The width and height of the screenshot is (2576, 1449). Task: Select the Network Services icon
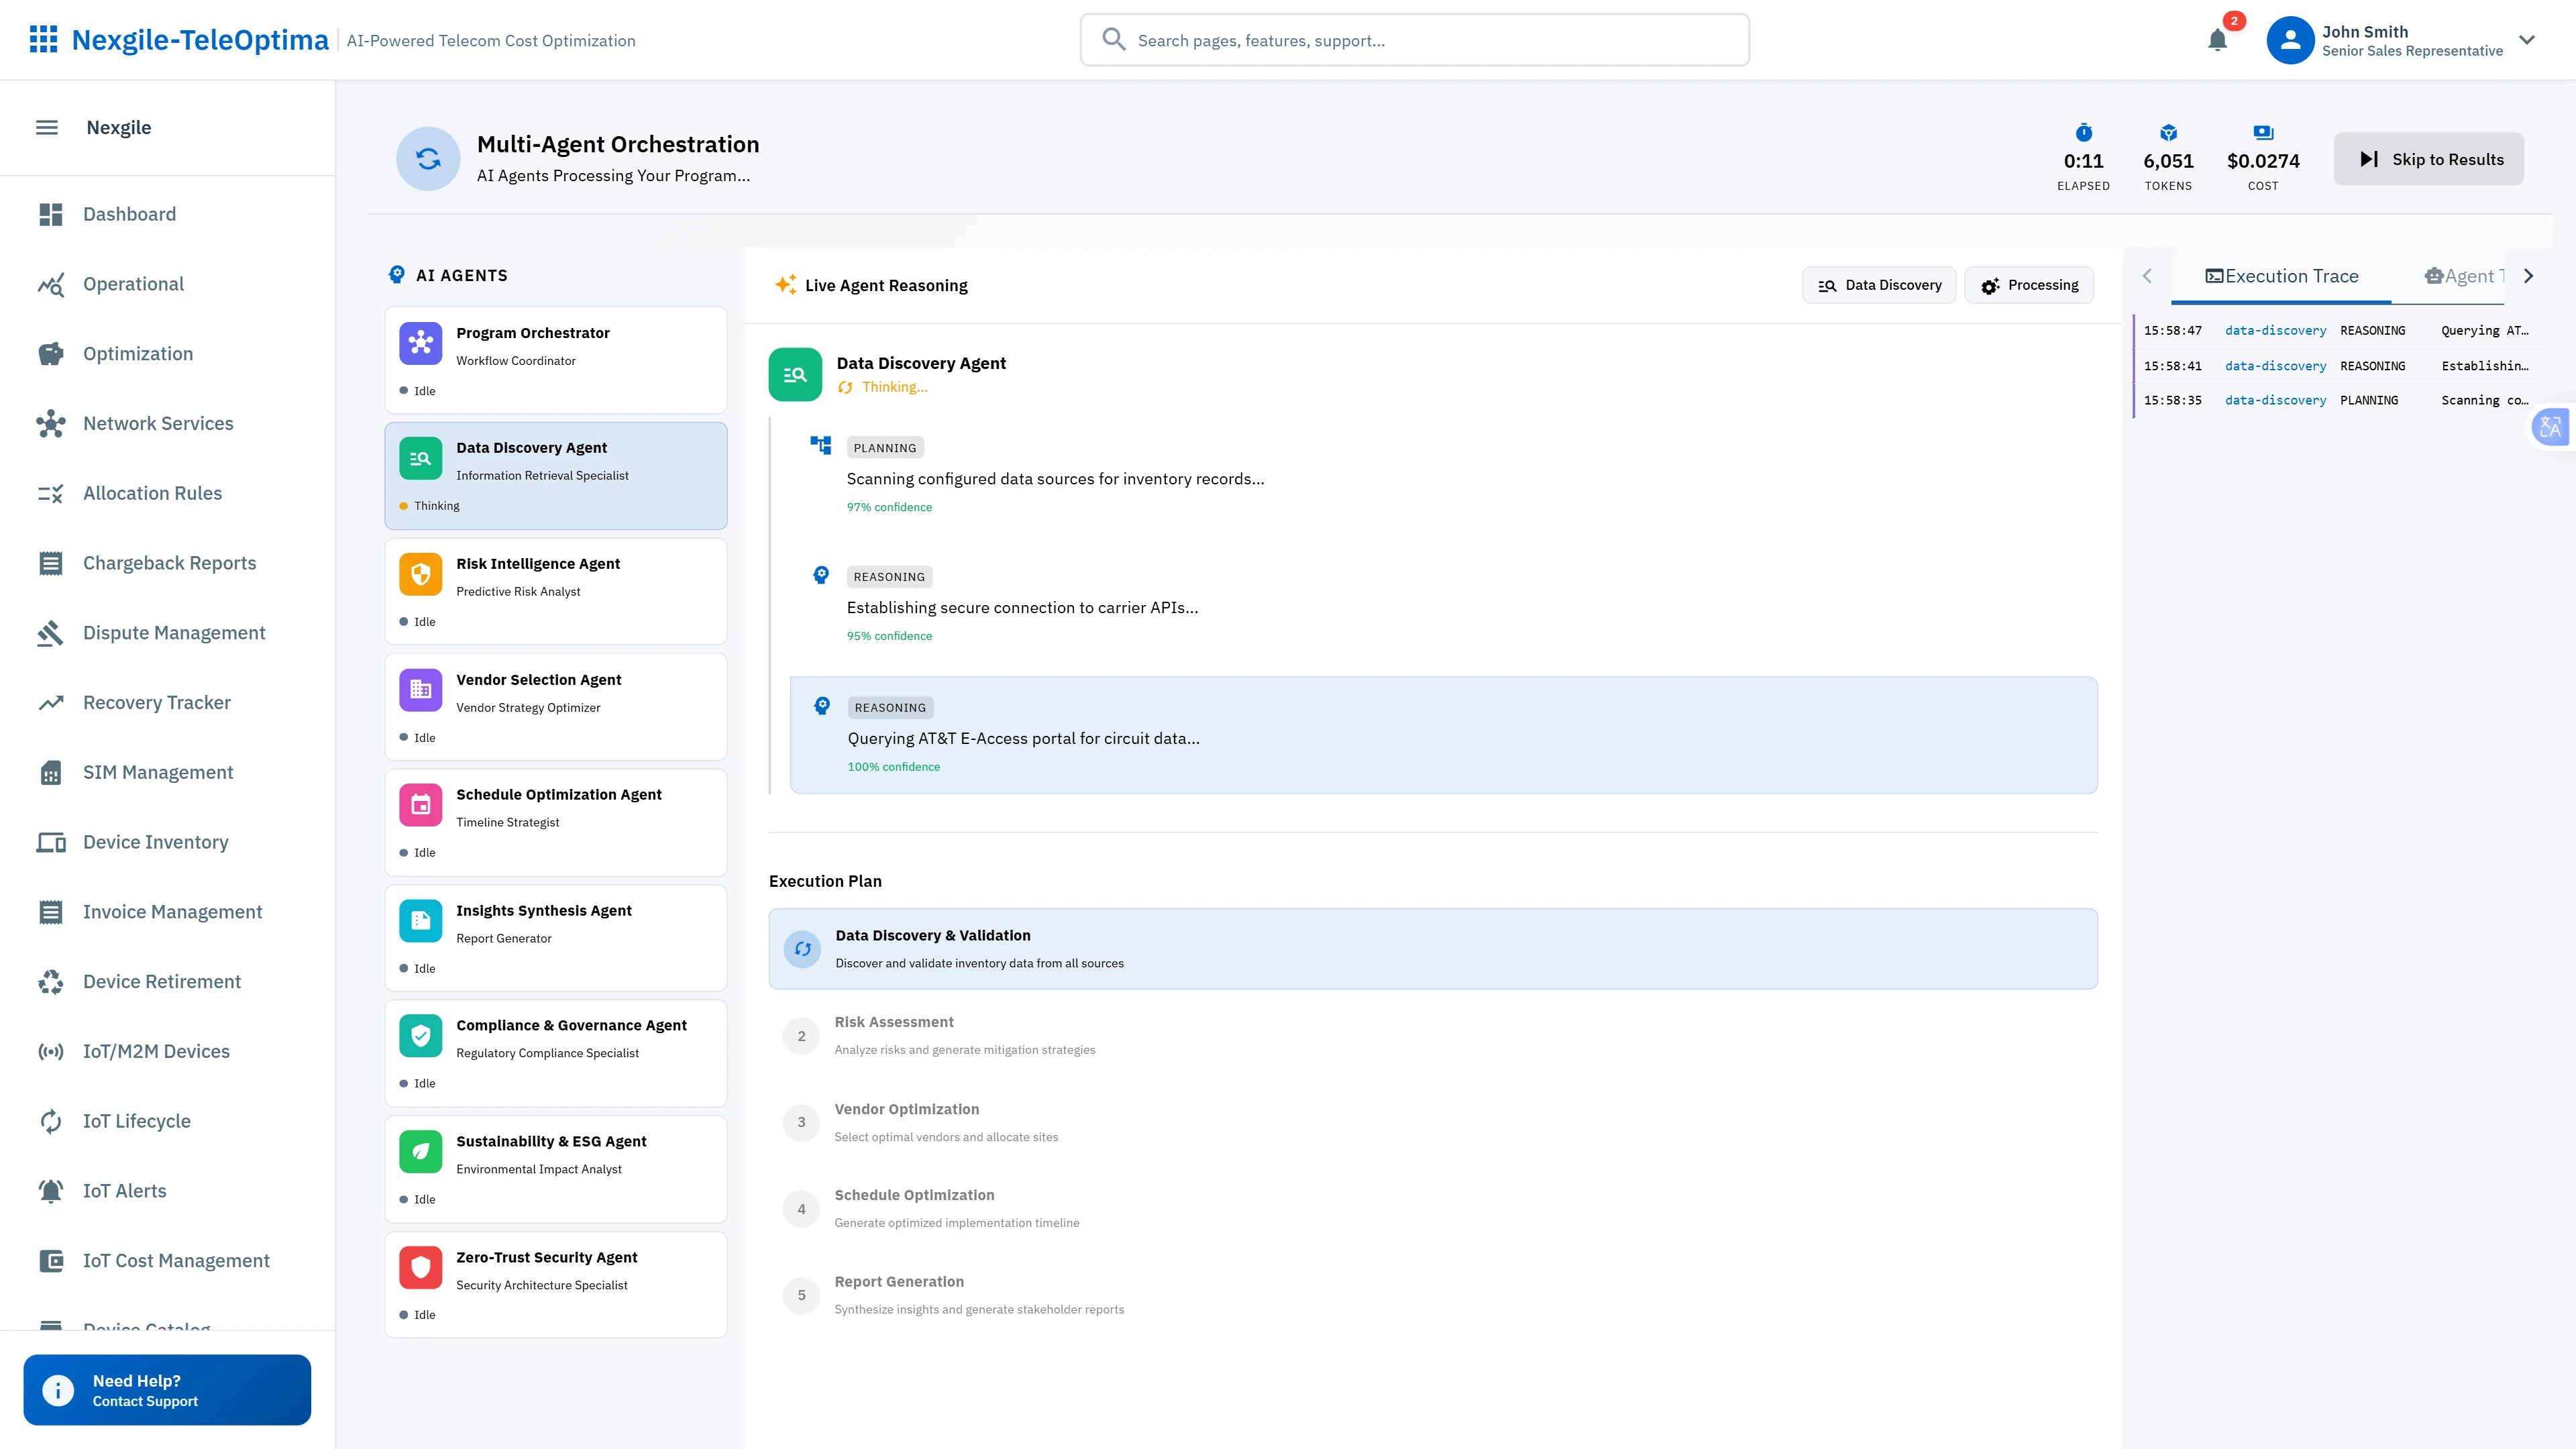click(51, 423)
